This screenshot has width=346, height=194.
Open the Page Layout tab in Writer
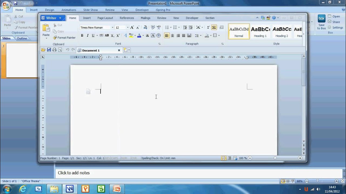(x=105, y=18)
